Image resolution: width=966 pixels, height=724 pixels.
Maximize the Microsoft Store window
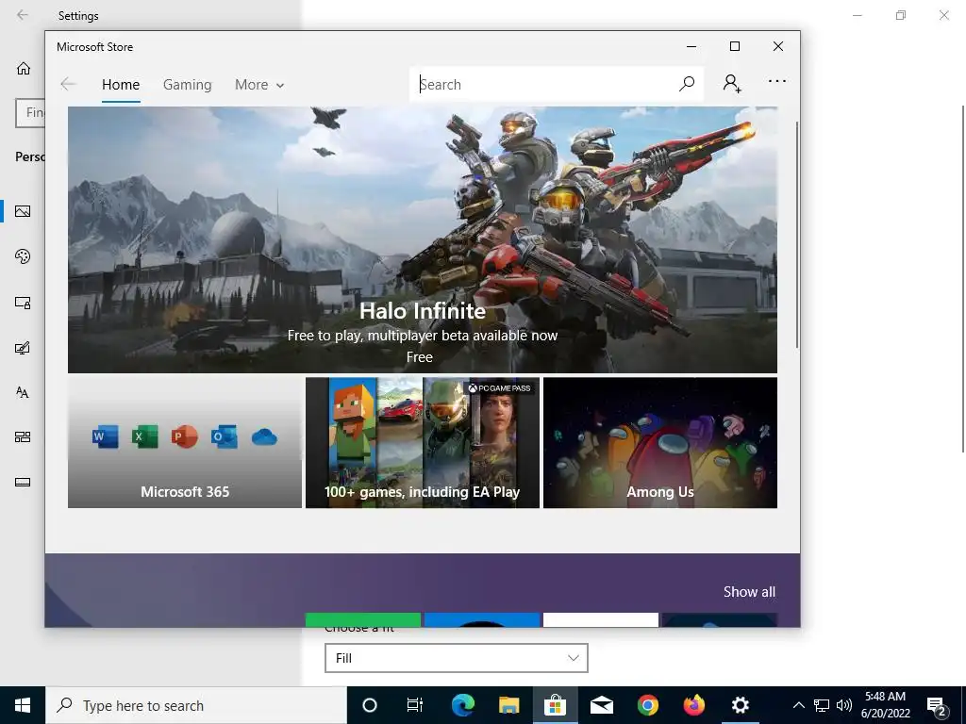[734, 46]
